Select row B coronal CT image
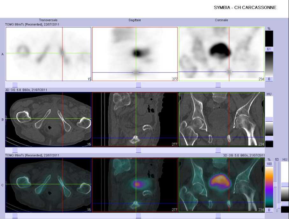Viewport: 289px width, 219px height. click(222, 119)
